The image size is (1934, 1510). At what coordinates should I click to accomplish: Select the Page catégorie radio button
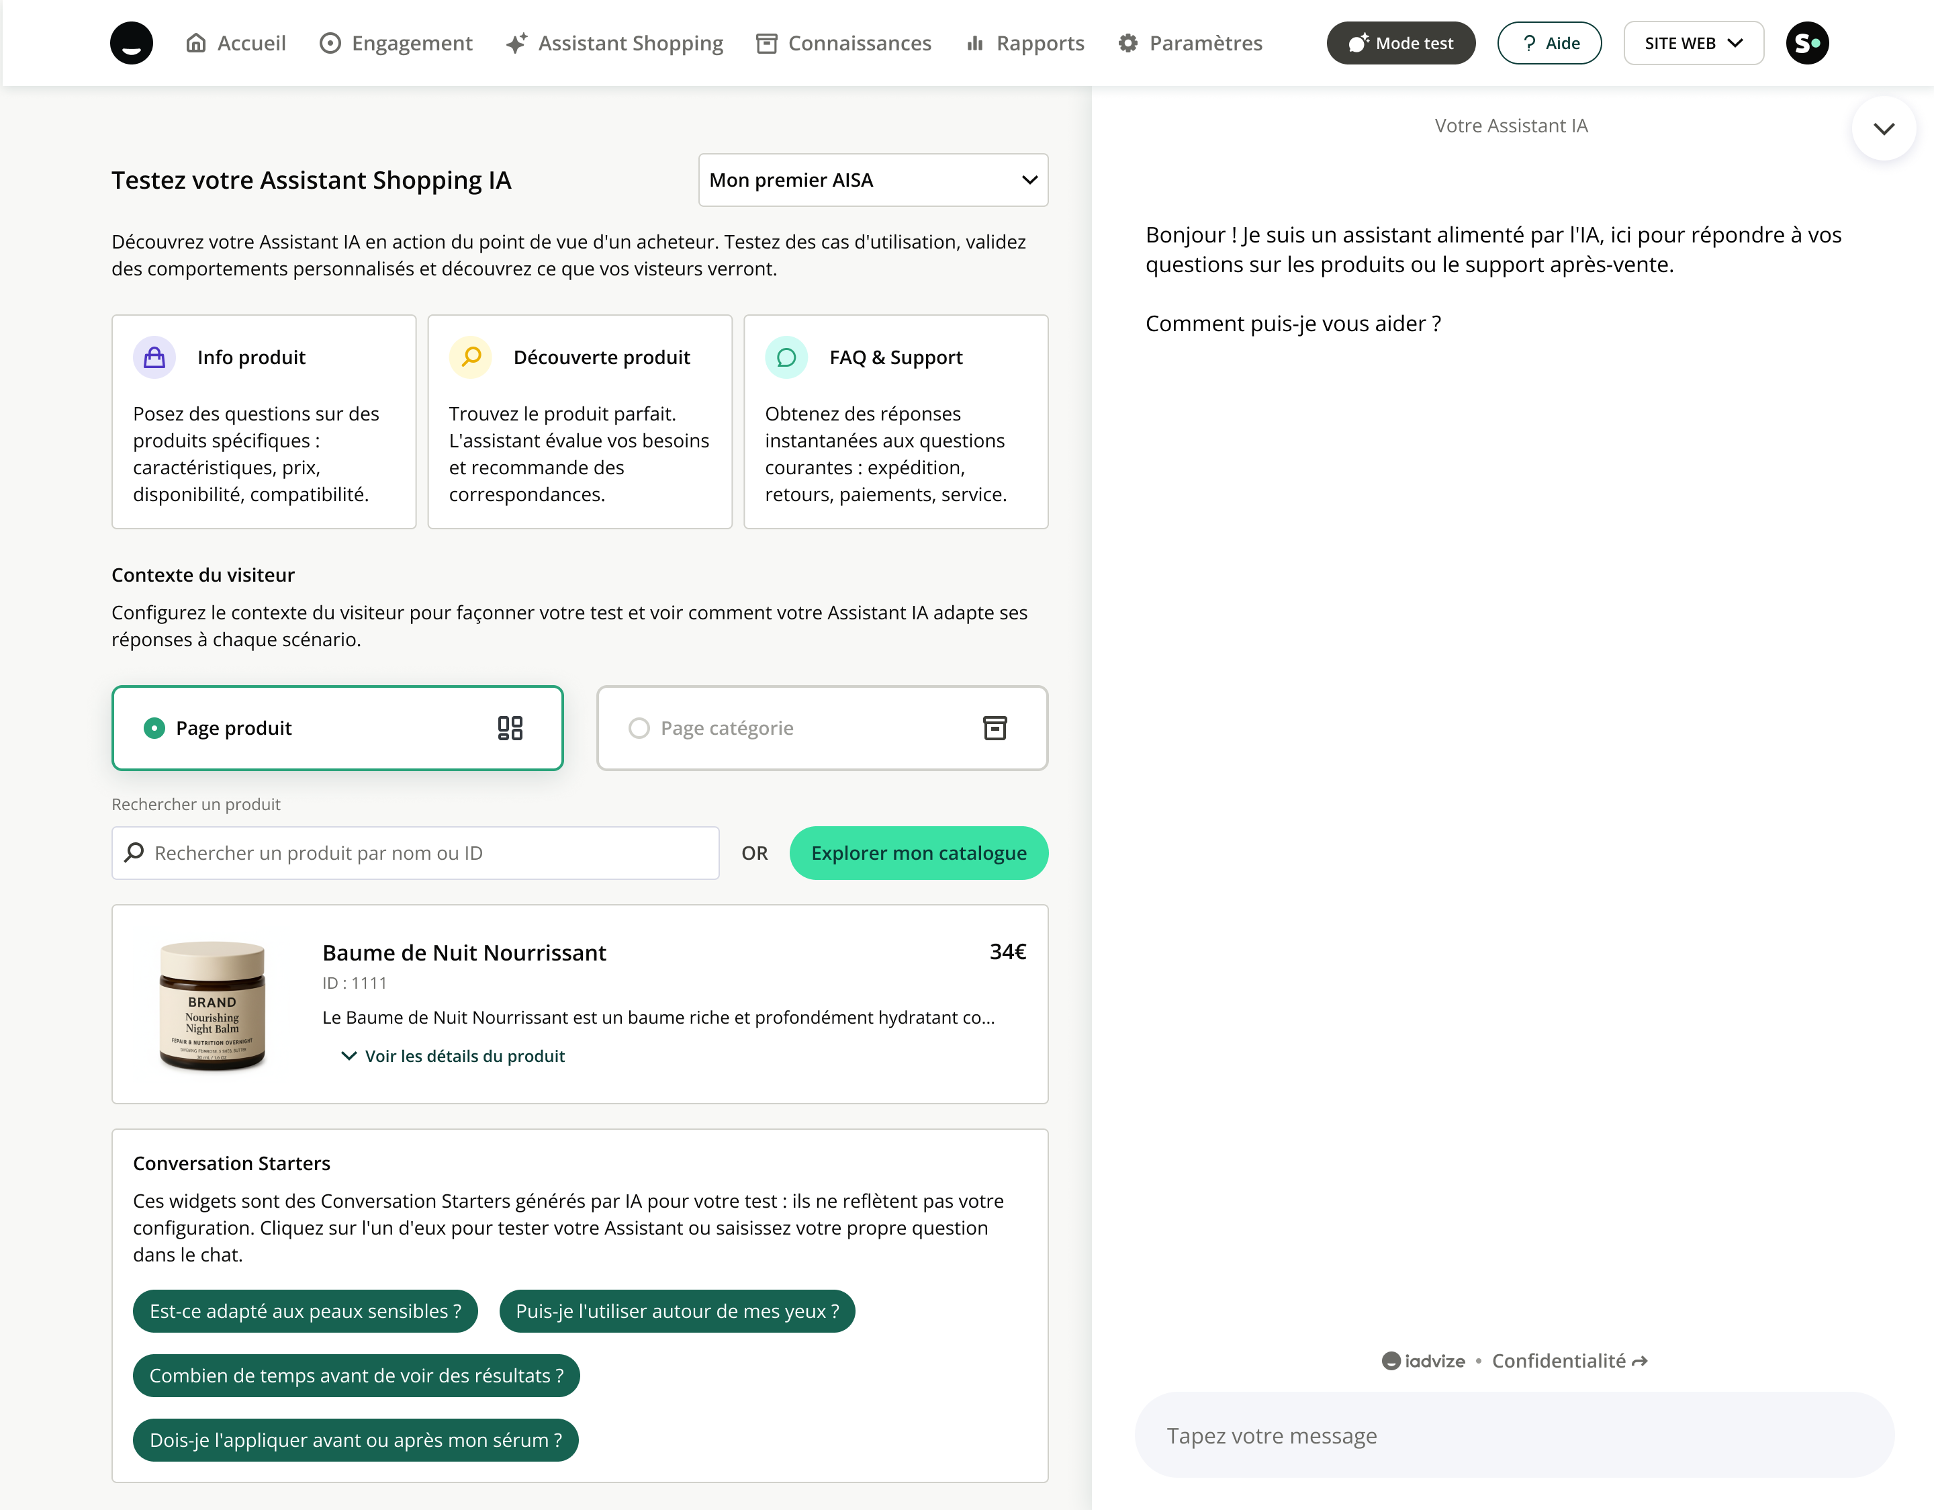pyautogui.click(x=639, y=728)
